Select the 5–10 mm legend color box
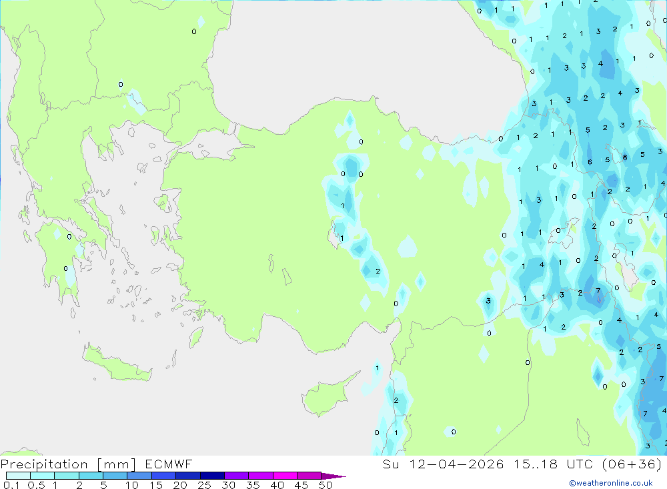 [x=115, y=476]
